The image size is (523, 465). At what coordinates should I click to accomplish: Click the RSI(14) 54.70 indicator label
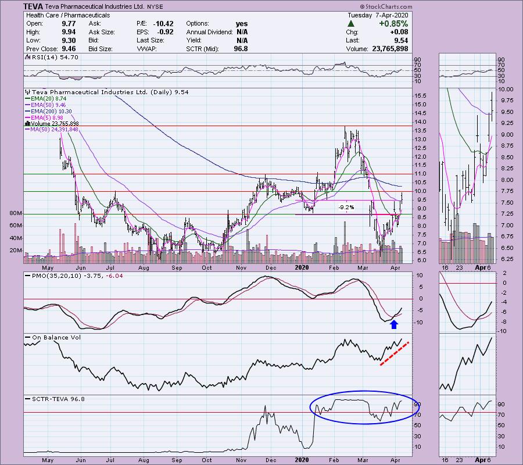point(55,58)
